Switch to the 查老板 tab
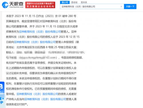The image size is (143, 108). (74, 2)
